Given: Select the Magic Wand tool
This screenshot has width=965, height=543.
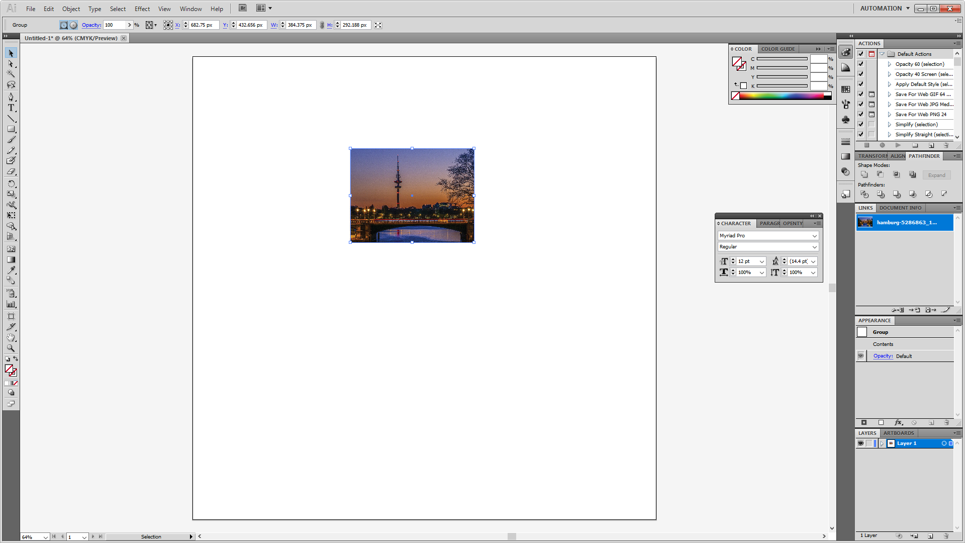Looking at the screenshot, I should (11, 74).
